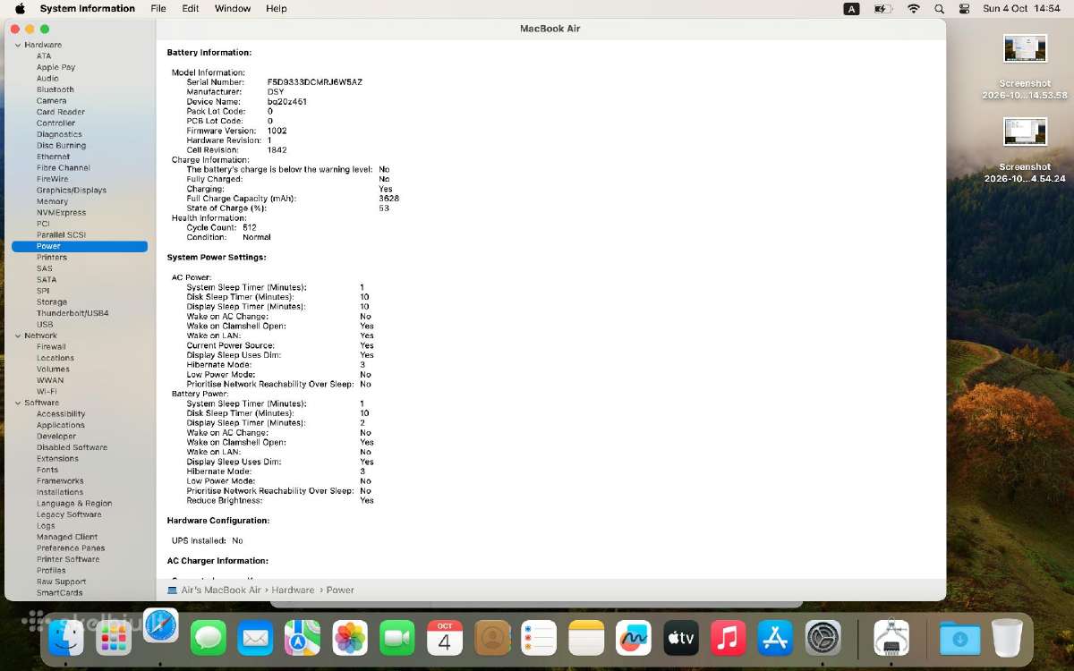Open Mail app in the Dock
The width and height of the screenshot is (1074, 671).
tap(255, 639)
